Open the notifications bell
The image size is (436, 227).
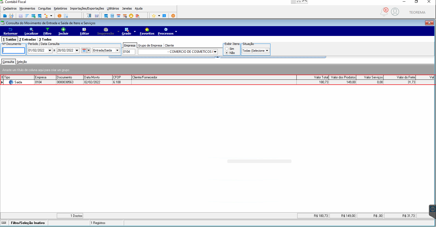coord(384,12)
